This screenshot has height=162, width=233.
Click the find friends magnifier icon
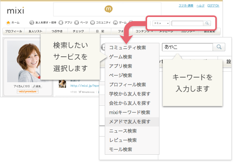point(32,22)
